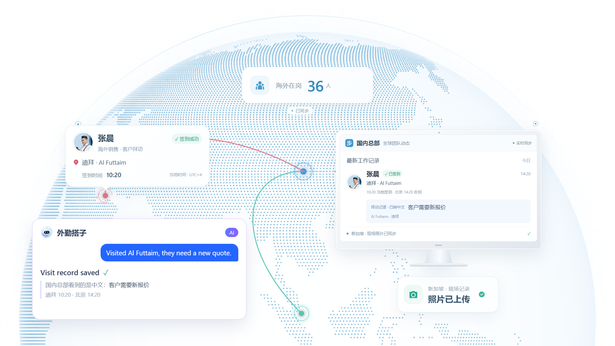Click the green Singapore map marker

pos(301,313)
